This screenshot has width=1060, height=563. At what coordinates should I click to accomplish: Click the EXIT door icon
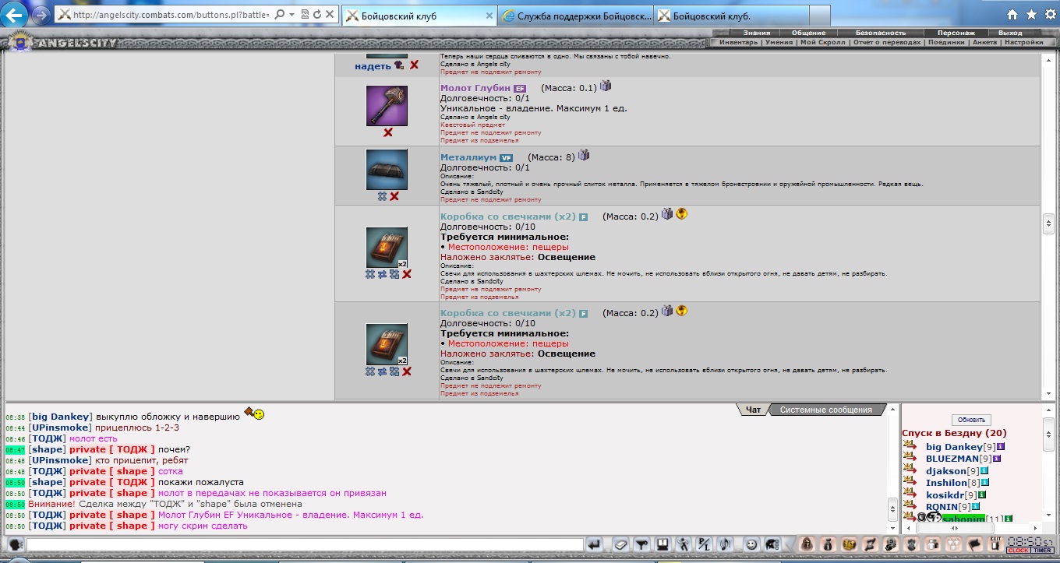(x=995, y=544)
